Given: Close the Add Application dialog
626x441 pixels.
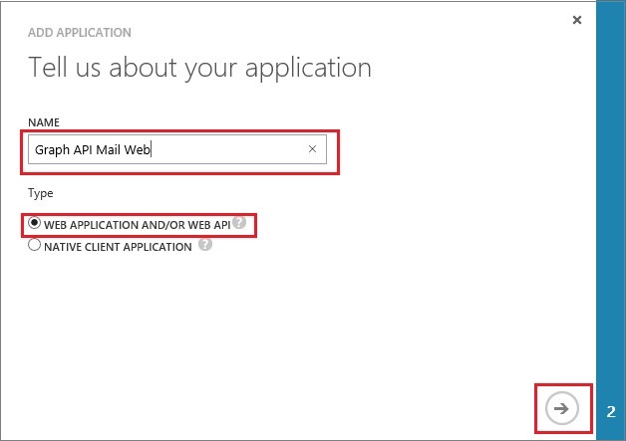Looking at the screenshot, I should coord(577,20).
